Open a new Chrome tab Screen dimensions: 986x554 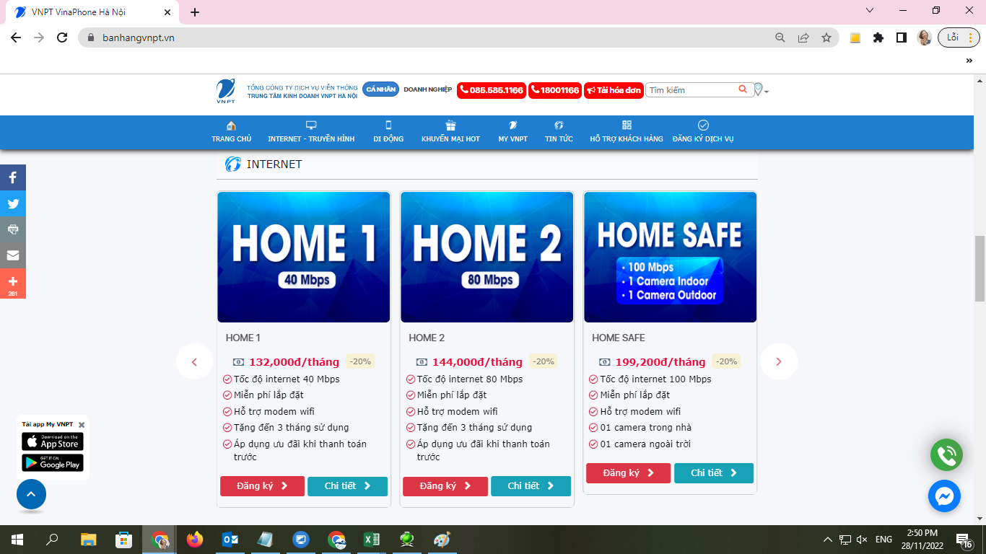click(195, 12)
